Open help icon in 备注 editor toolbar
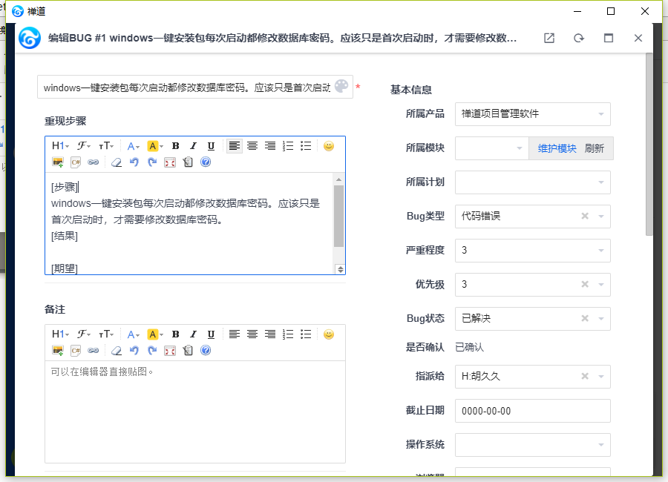 (206, 350)
